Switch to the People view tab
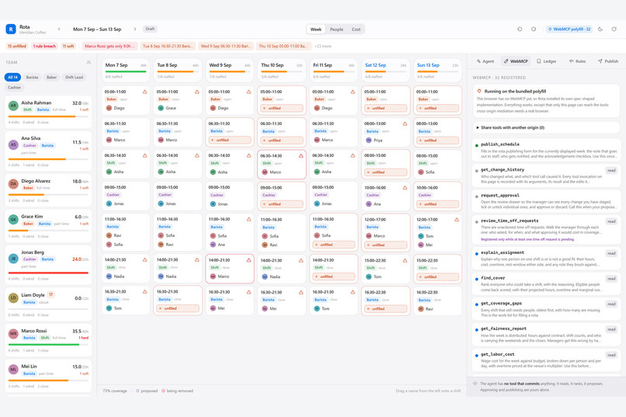This screenshot has height=417, width=626. point(336,30)
